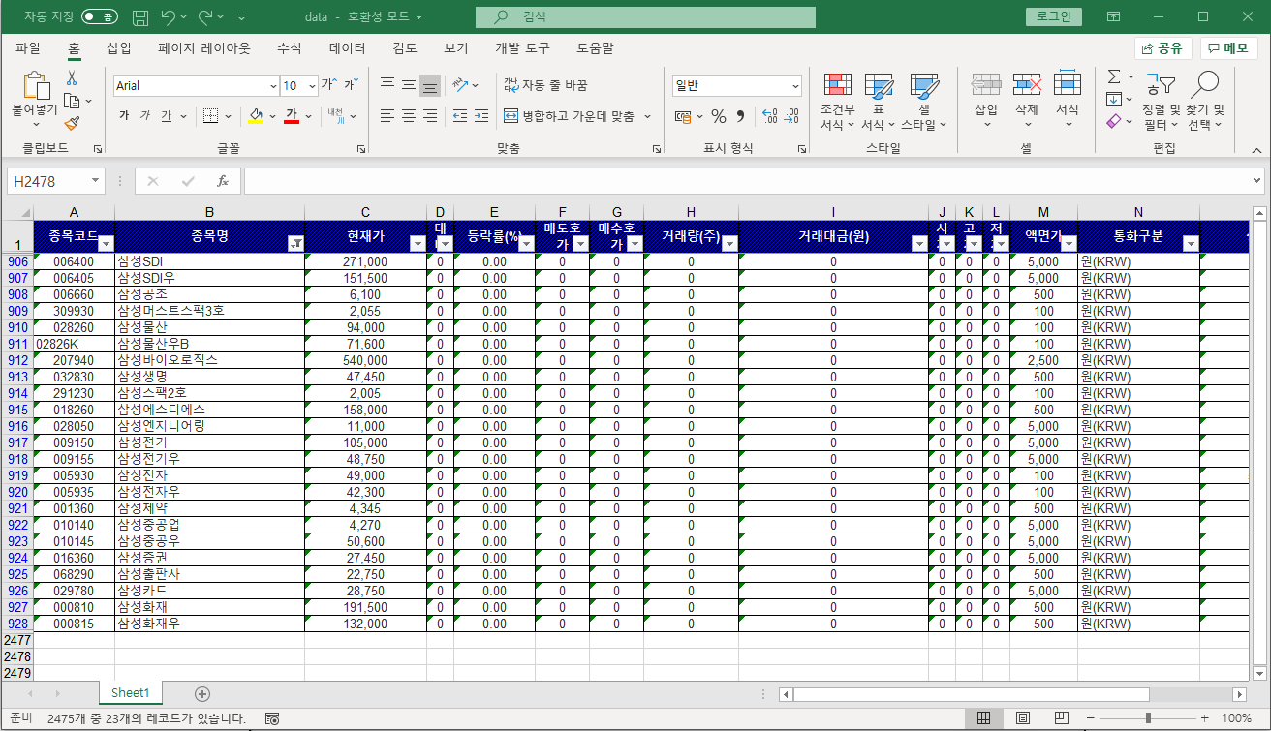This screenshot has width=1271, height=731.
Task: Open the font name dropdown
Action: 273,85
